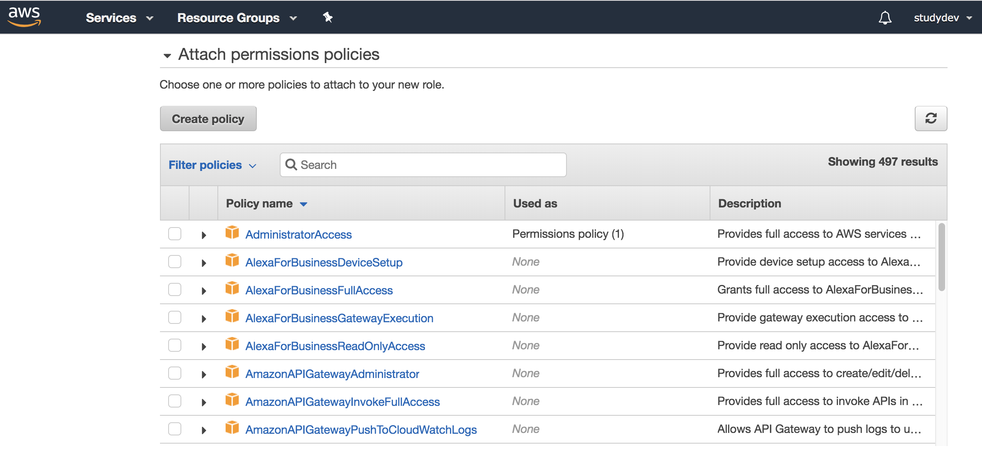
Task: Tick the AmazonAPIGatewayPushToCloudWatchLogs checkbox
Action: coord(175,429)
